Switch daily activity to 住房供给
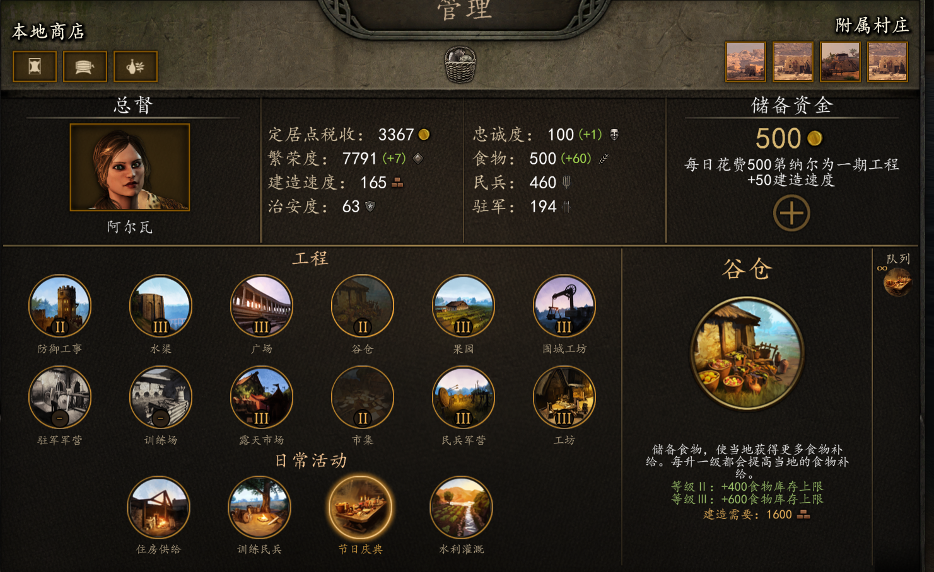The height and width of the screenshot is (572, 934). (158, 507)
